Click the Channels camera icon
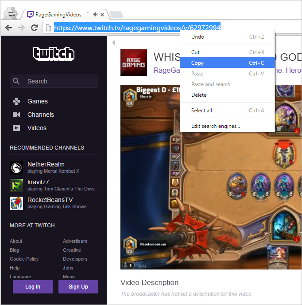The image size is (302, 305). click(16, 115)
